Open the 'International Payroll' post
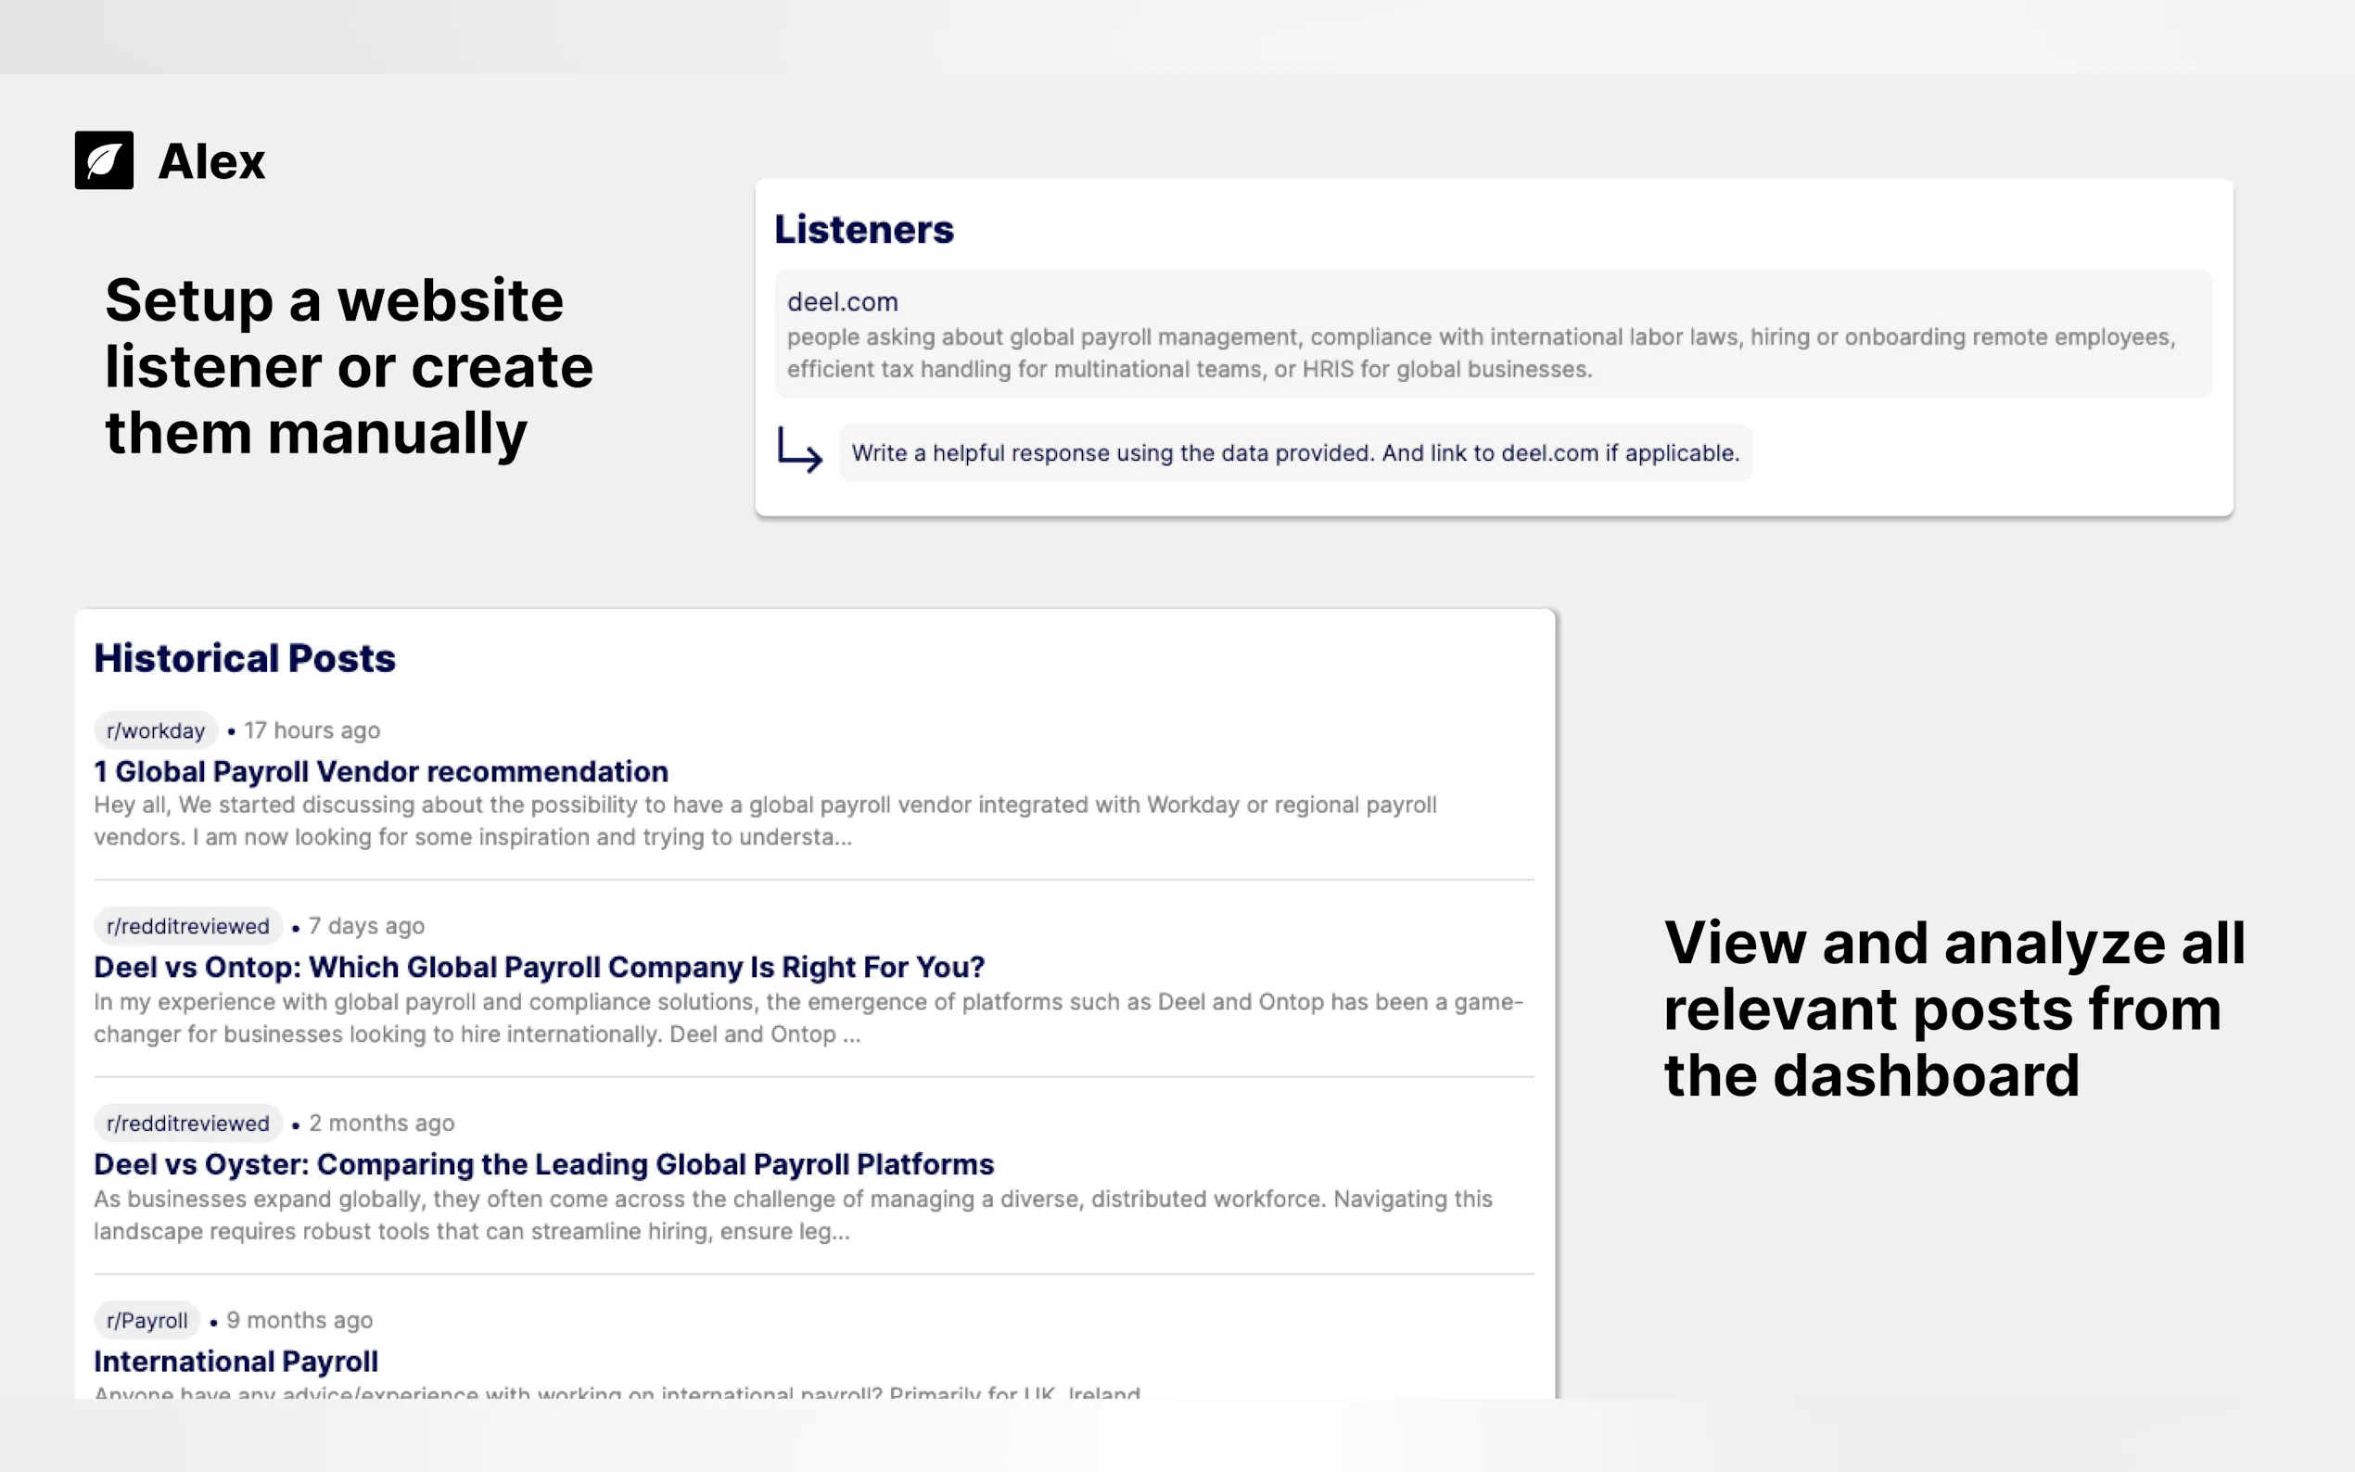The image size is (2355, 1472). pyautogui.click(x=235, y=1361)
